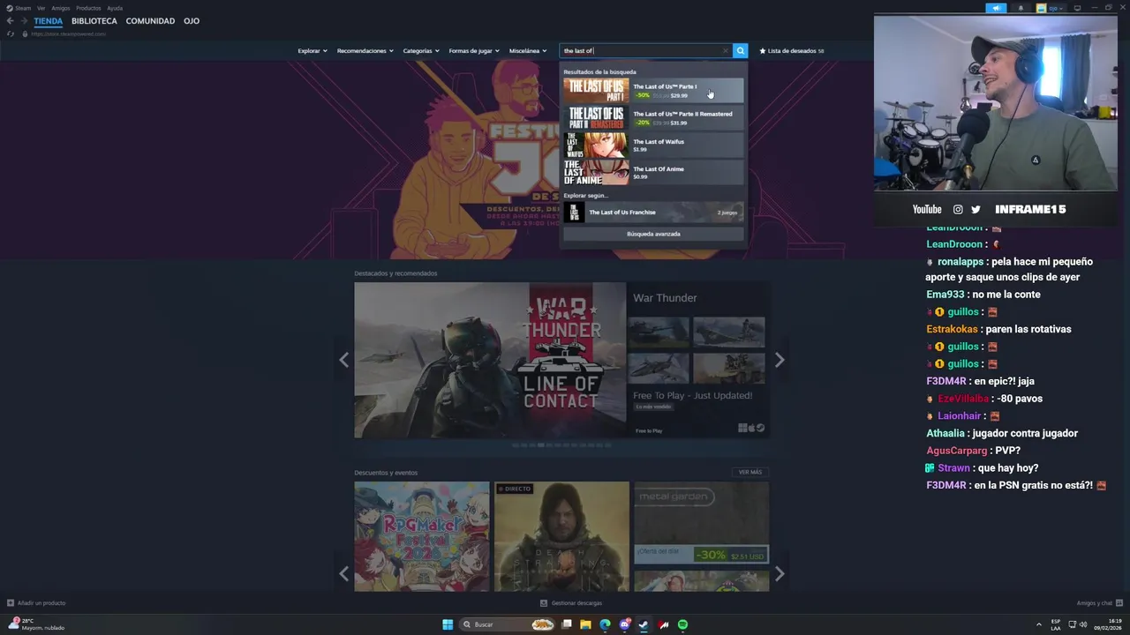1130x635 pixels.
Task: Open the Productos menu
Action: [88, 8]
